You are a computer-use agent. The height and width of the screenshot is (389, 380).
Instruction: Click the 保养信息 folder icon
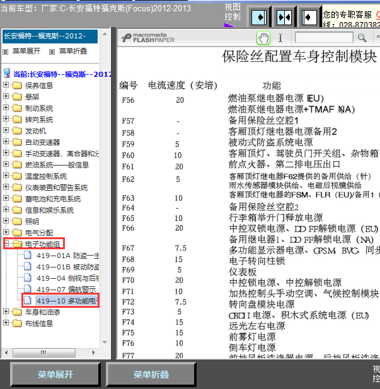click(17, 86)
